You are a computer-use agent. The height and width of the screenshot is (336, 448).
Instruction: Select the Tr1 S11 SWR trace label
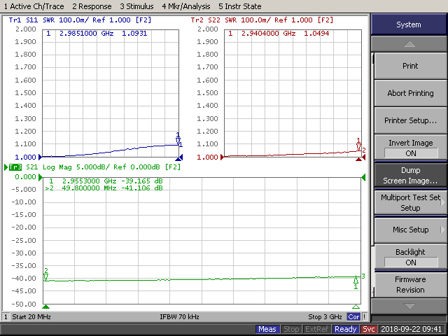pyautogui.click(x=80, y=20)
